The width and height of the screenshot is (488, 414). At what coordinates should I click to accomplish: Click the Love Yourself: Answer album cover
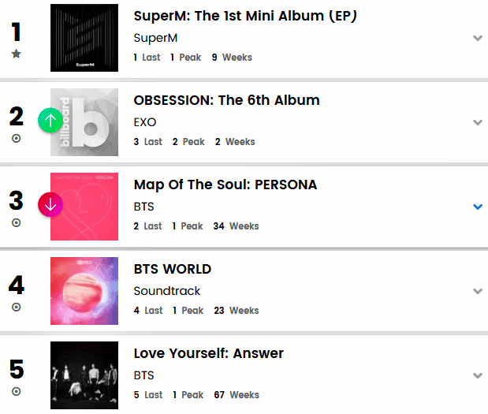point(84,375)
